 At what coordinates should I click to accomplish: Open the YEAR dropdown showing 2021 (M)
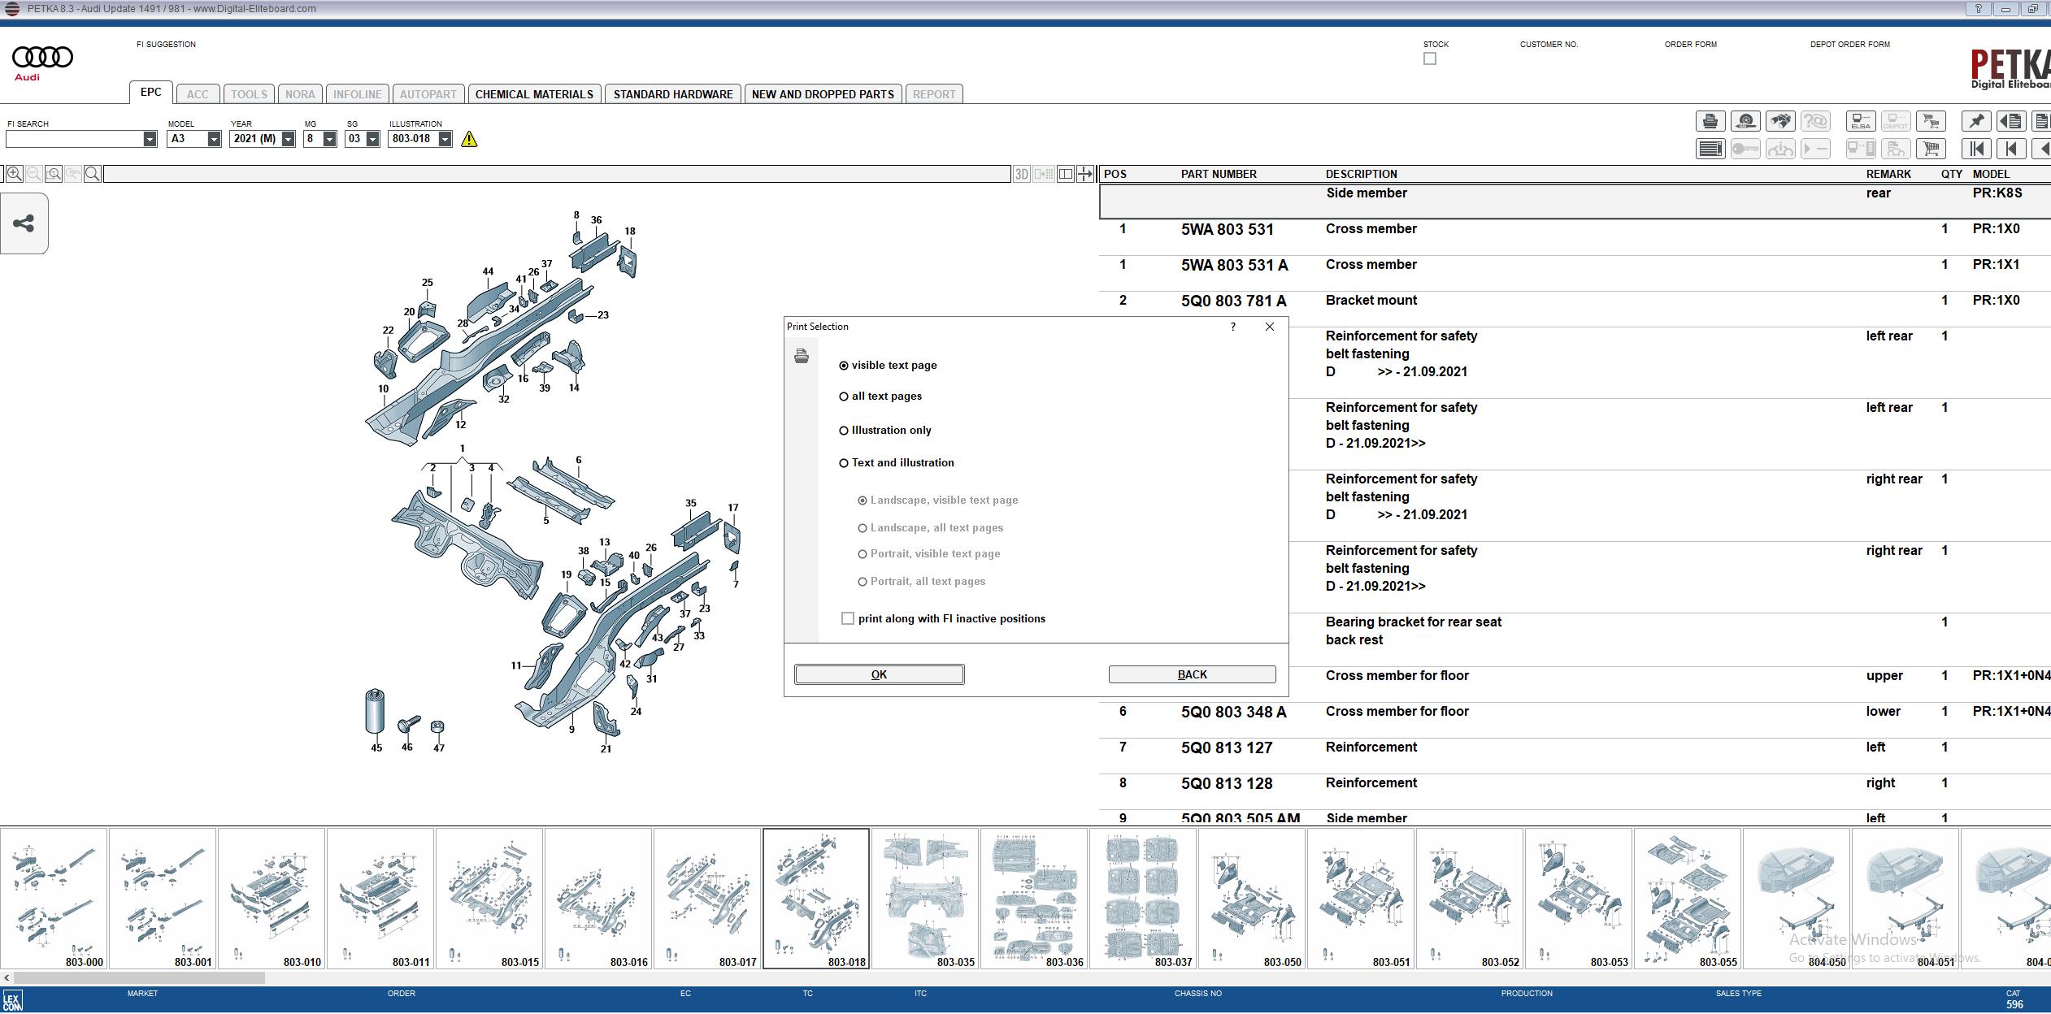[288, 139]
